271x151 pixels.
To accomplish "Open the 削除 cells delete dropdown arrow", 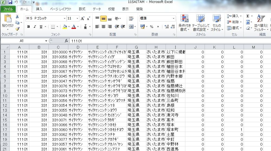I will point(241,22).
